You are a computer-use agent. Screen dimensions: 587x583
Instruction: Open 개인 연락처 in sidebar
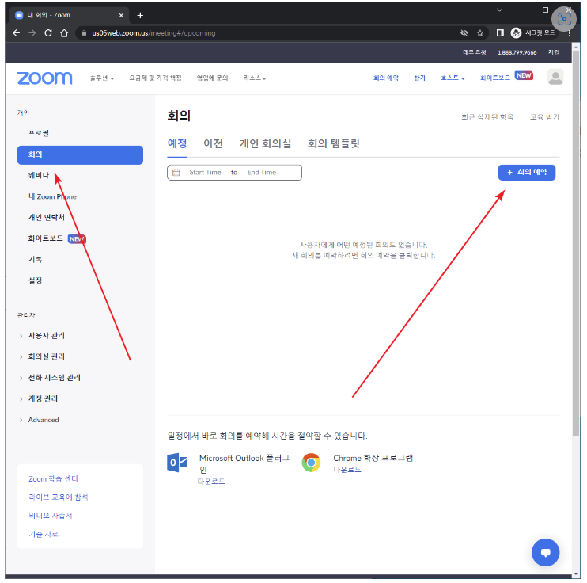pos(47,218)
